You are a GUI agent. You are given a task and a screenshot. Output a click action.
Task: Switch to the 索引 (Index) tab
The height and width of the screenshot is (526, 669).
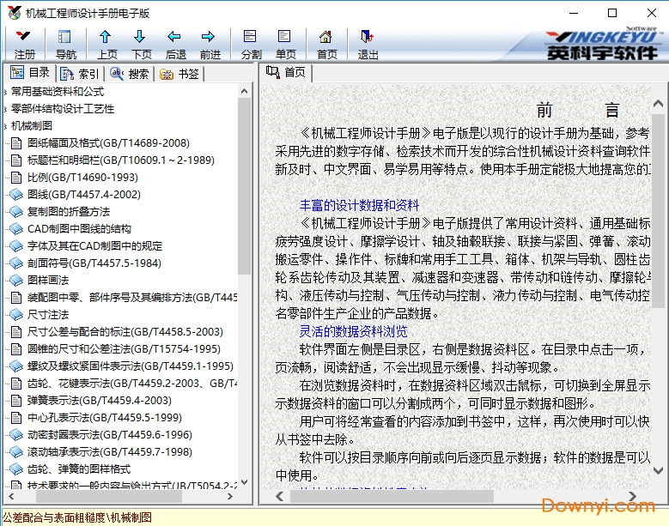[x=79, y=74]
